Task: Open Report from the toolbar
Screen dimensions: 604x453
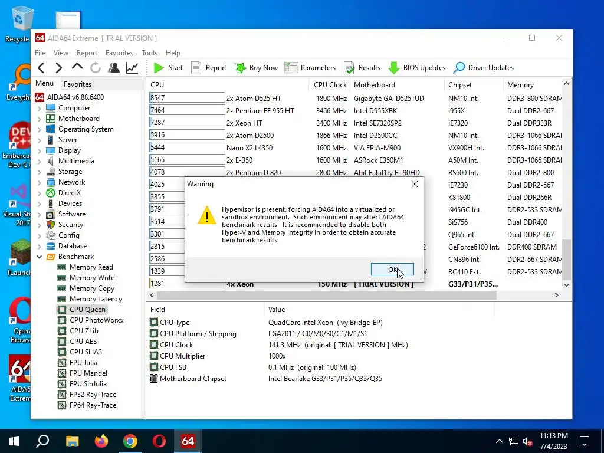Action: 209,68
